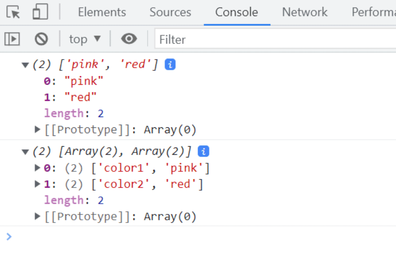
Task: Open the top JavaScript context dropdown
Action: pyautogui.click(x=85, y=39)
